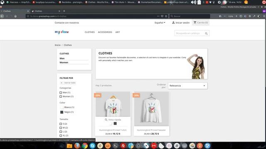Open Vista rápida for the T-shirt
This screenshot has height=149, width=266.
[113, 120]
